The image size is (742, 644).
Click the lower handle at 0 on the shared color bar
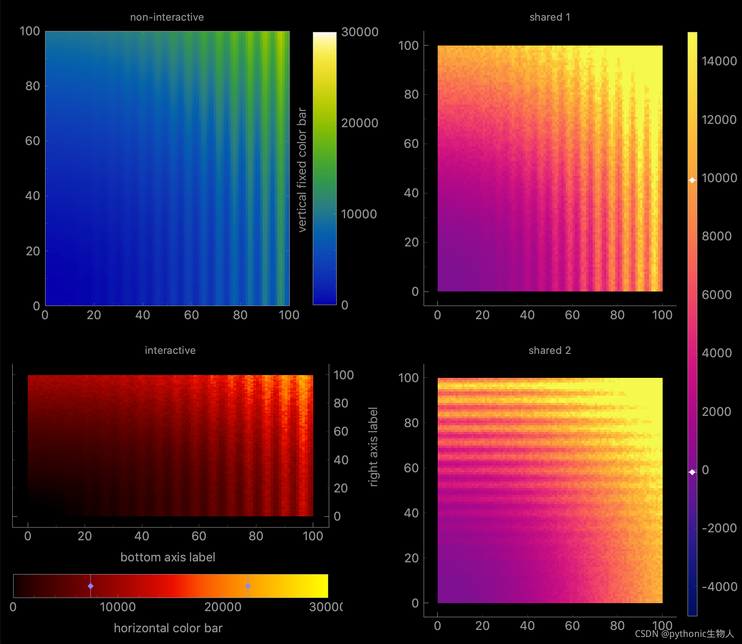coord(692,472)
